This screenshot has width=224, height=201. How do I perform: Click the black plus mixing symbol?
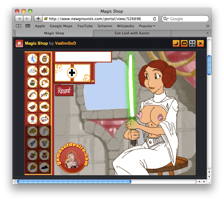pos(72,73)
